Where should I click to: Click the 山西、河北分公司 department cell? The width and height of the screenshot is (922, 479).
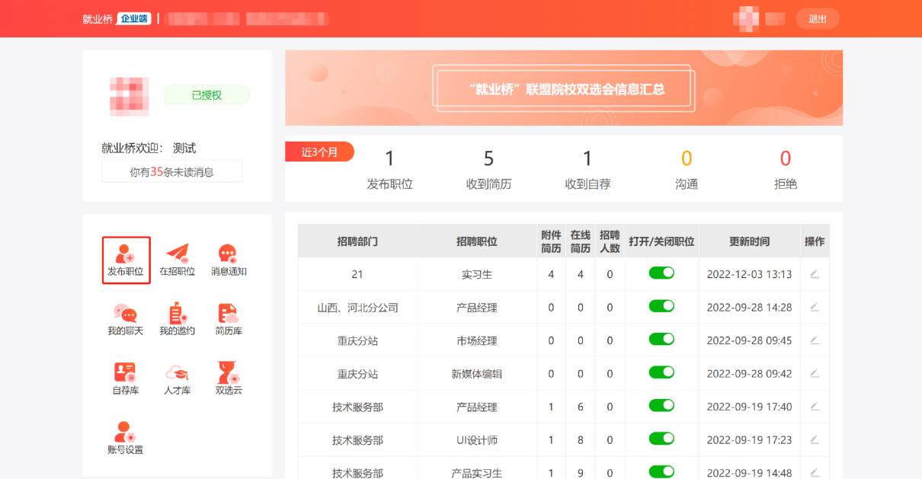357,308
